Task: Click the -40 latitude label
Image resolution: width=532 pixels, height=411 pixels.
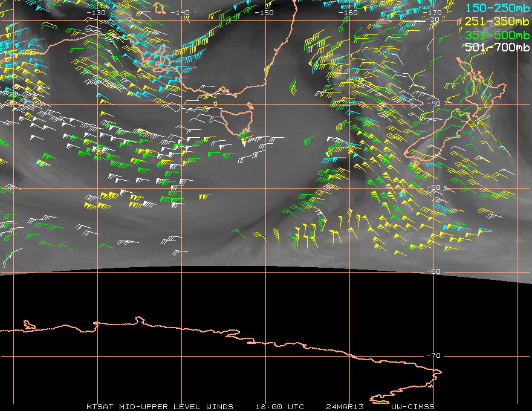Action: 433,103
